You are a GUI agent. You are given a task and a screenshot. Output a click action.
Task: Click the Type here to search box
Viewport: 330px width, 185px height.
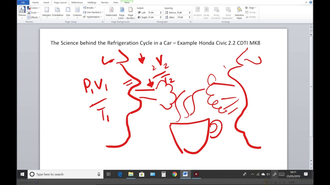(65, 174)
